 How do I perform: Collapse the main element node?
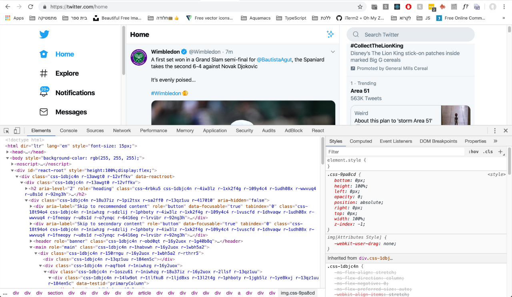[x=31, y=247]
